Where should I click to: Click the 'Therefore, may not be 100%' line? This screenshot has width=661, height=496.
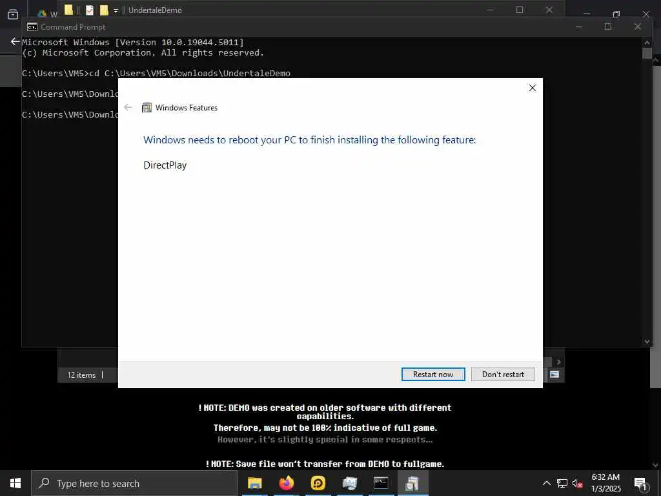[325, 428]
